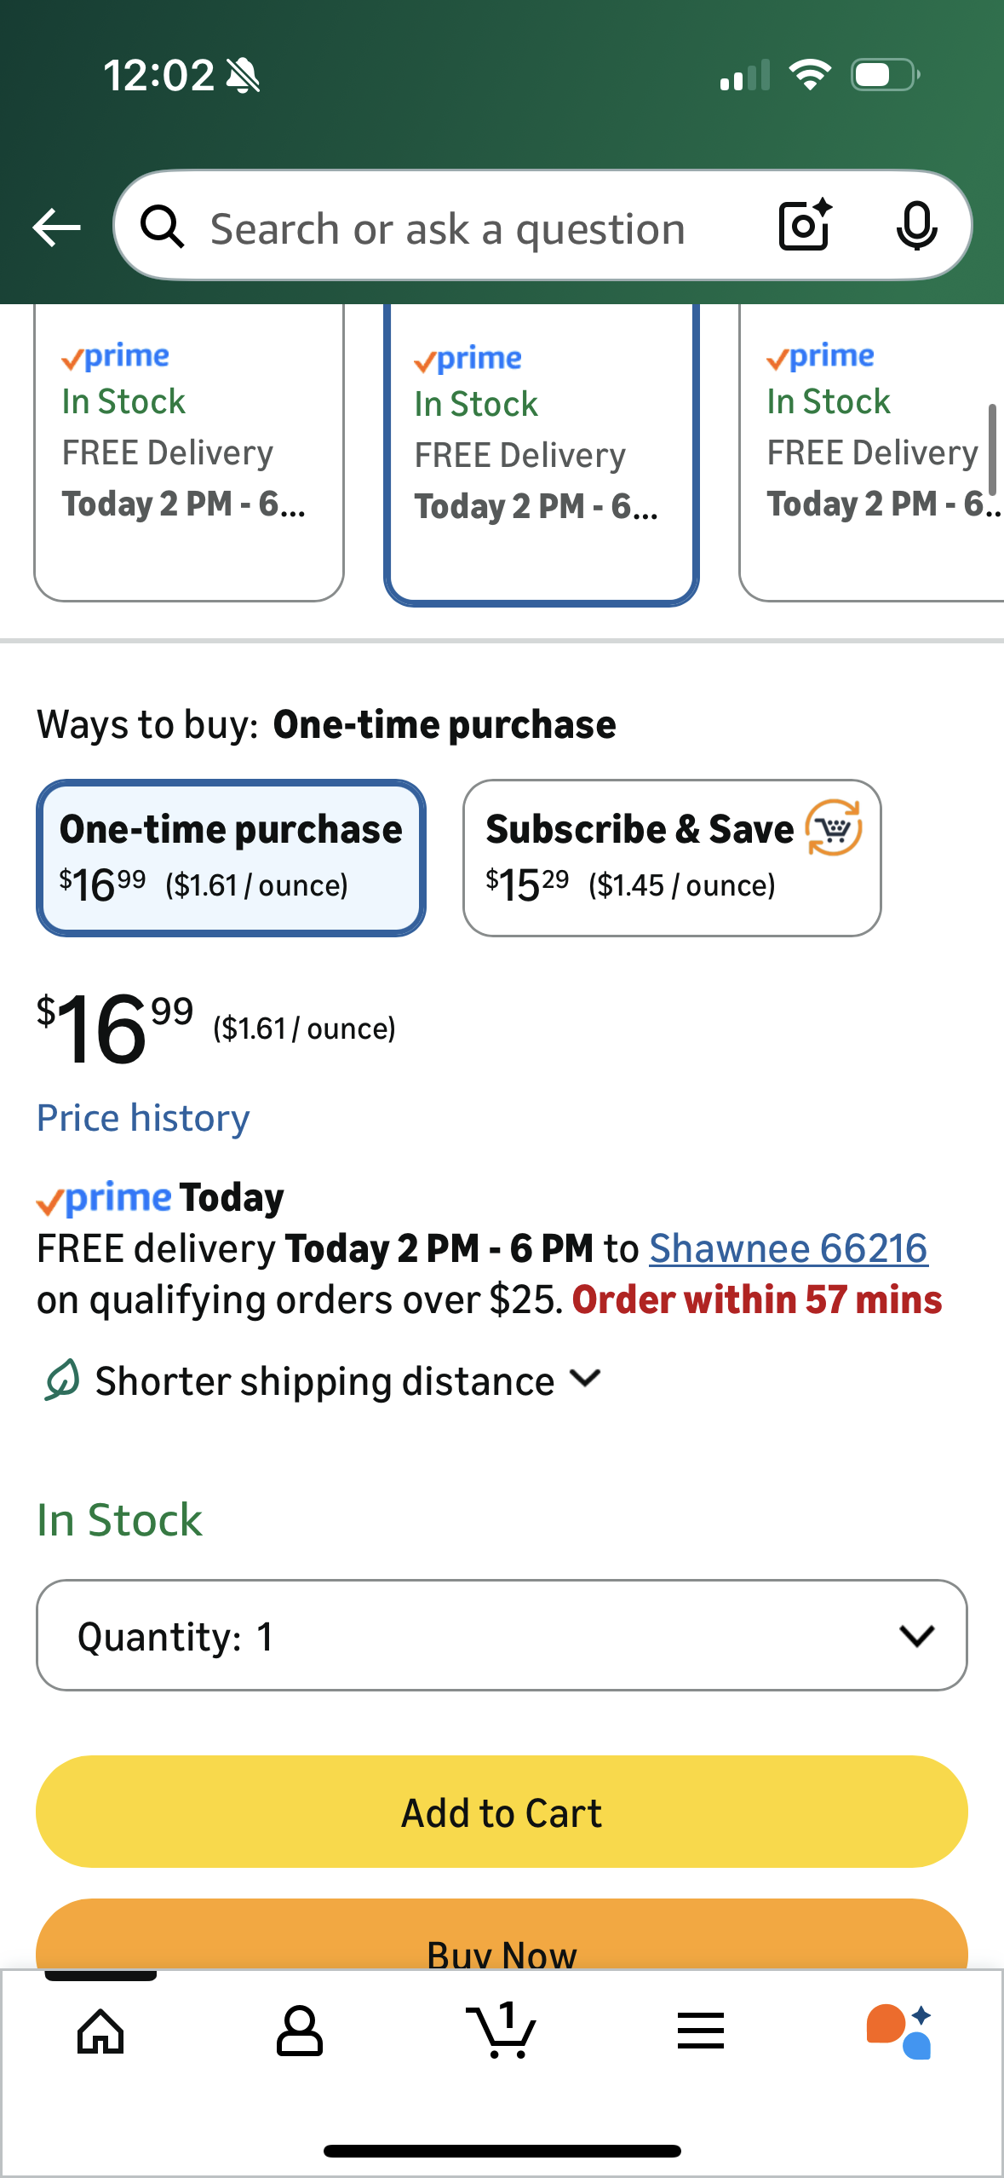
Task: Open camera lens search icon
Action: [804, 226]
